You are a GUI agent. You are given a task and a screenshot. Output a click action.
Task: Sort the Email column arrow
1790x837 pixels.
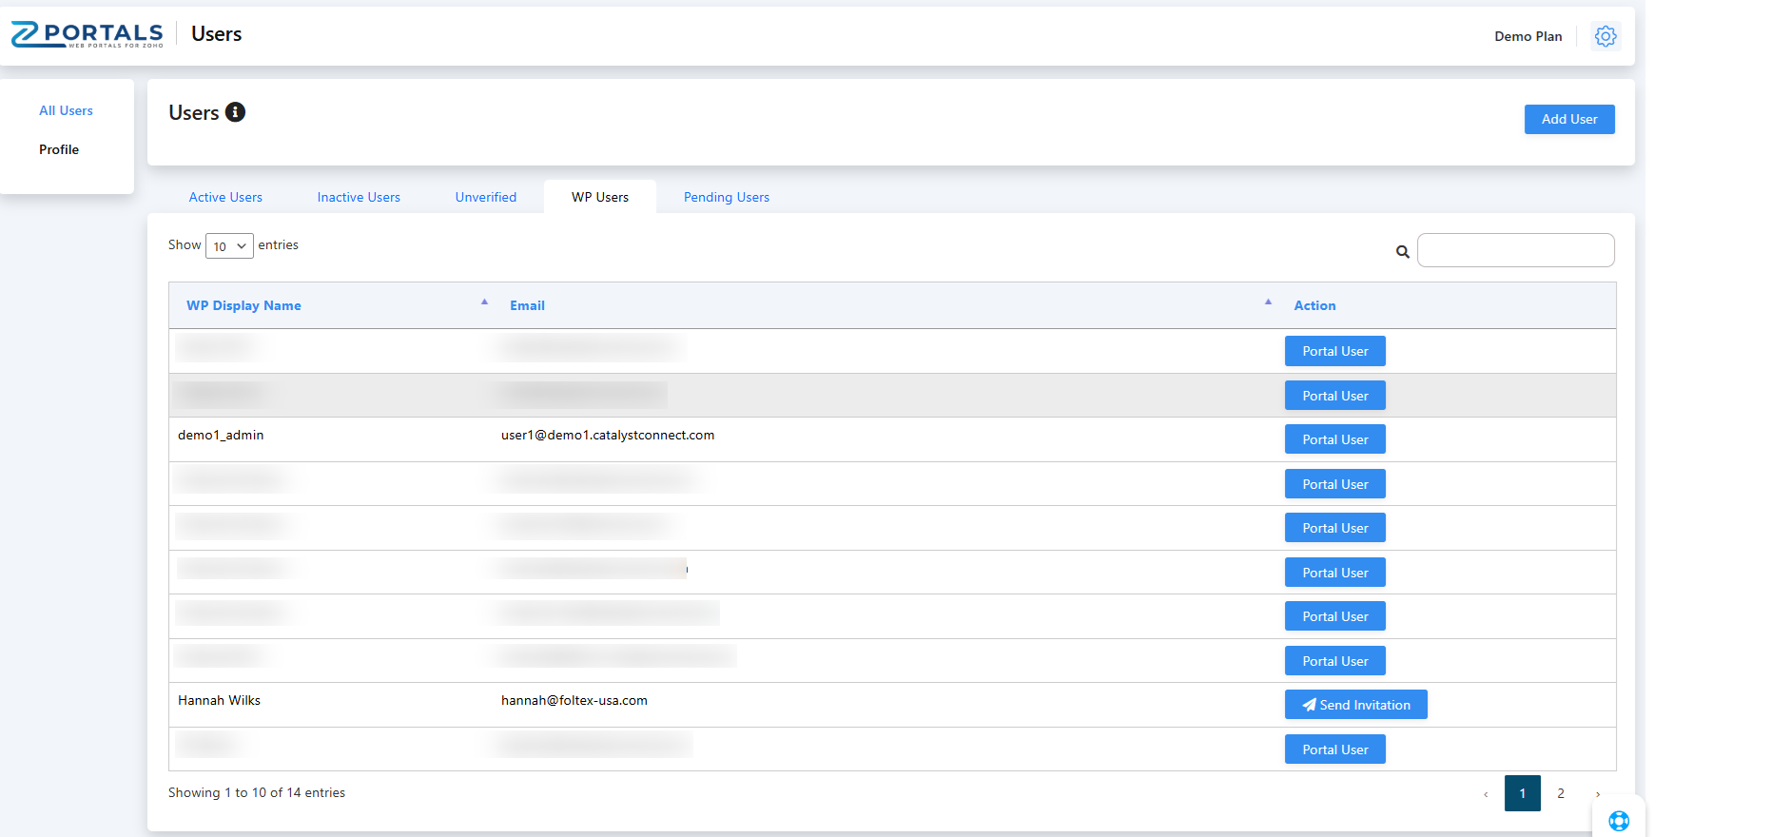coord(1267,302)
